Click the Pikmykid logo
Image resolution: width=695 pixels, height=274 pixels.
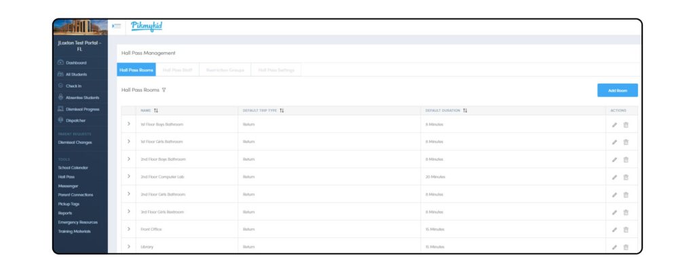pos(146,26)
